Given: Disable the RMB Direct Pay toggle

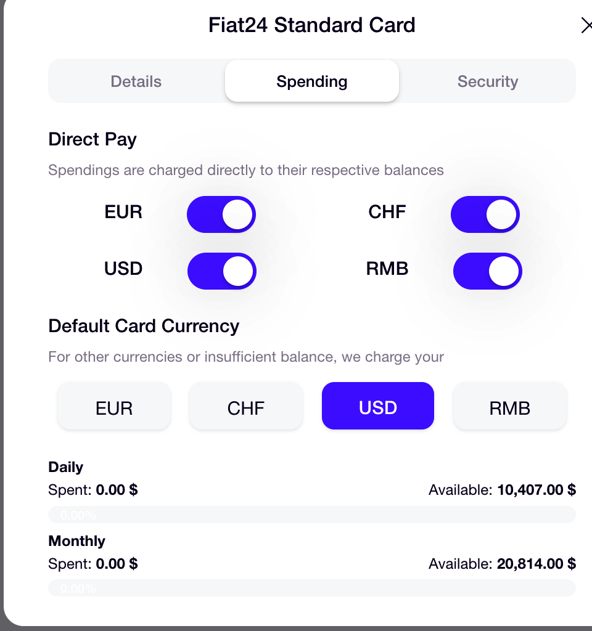Looking at the screenshot, I should (487, 271).
